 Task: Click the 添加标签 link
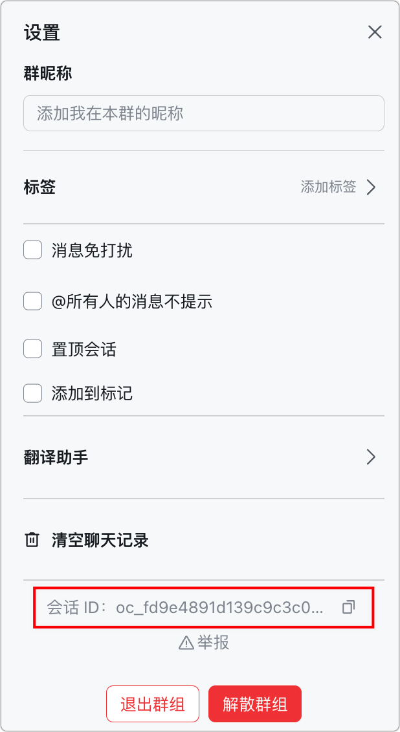(328, 188)
